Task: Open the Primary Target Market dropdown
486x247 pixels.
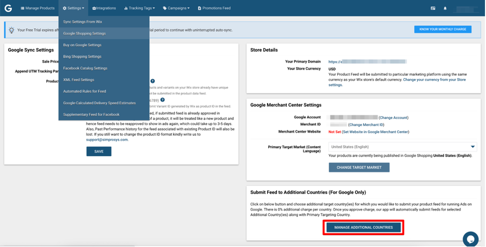Action: point(402,147)
